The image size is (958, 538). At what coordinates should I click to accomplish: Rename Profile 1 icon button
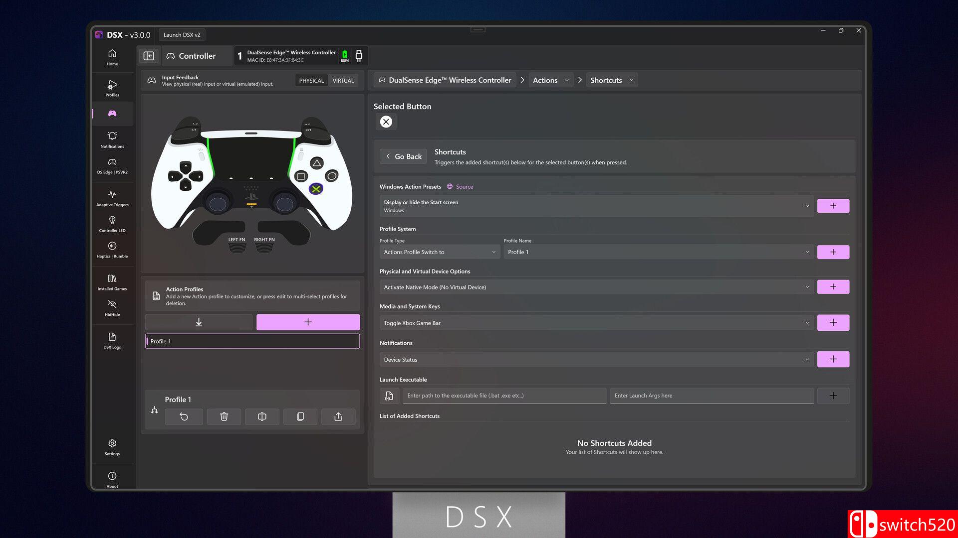[x=262, y=417]
